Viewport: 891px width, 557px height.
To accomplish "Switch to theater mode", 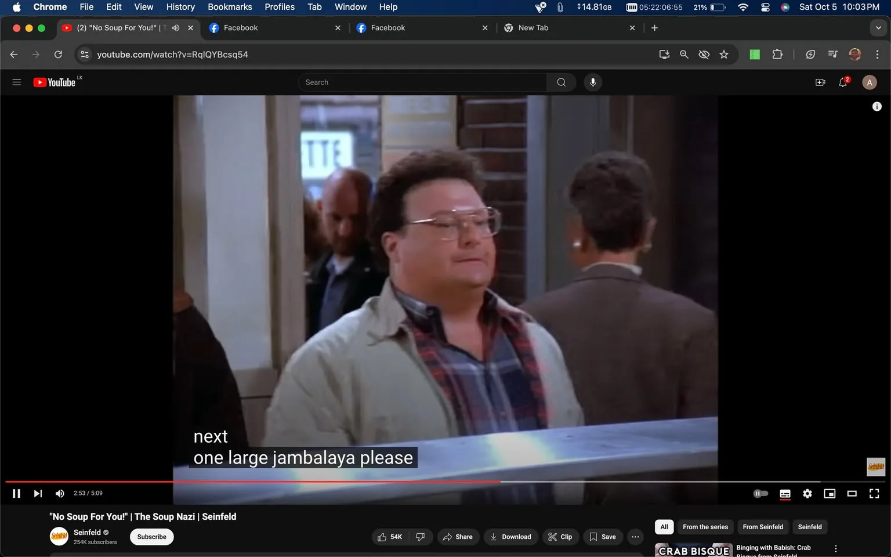I will point(852,494).
